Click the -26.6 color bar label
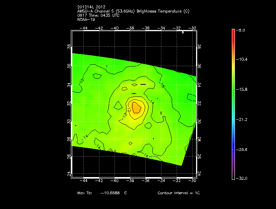 [x=242, y=149]
